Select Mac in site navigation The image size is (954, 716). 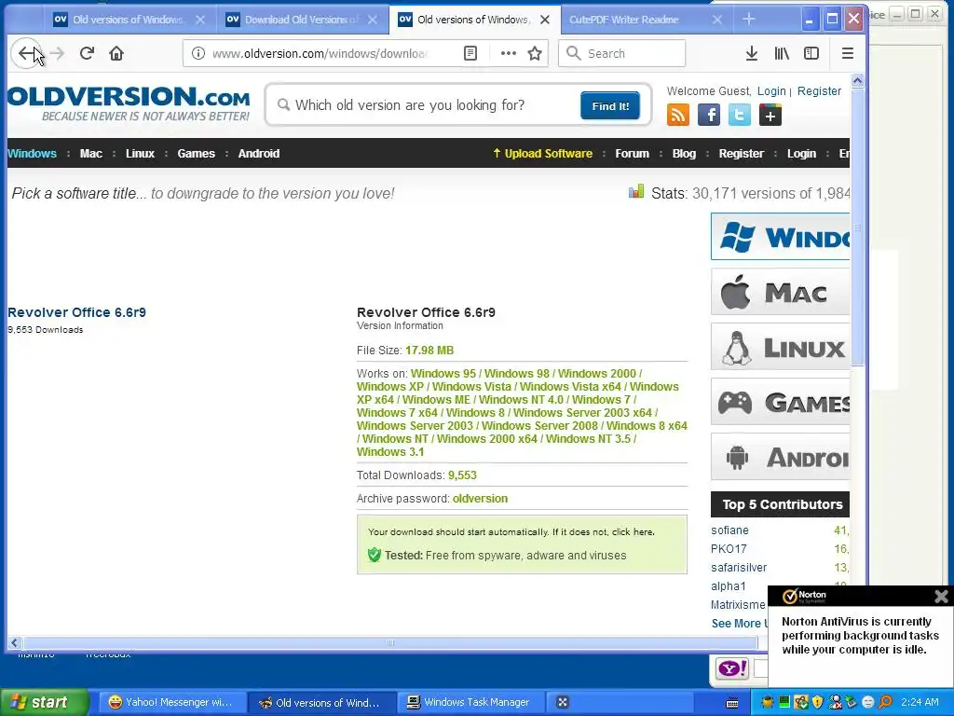[90, 154]
